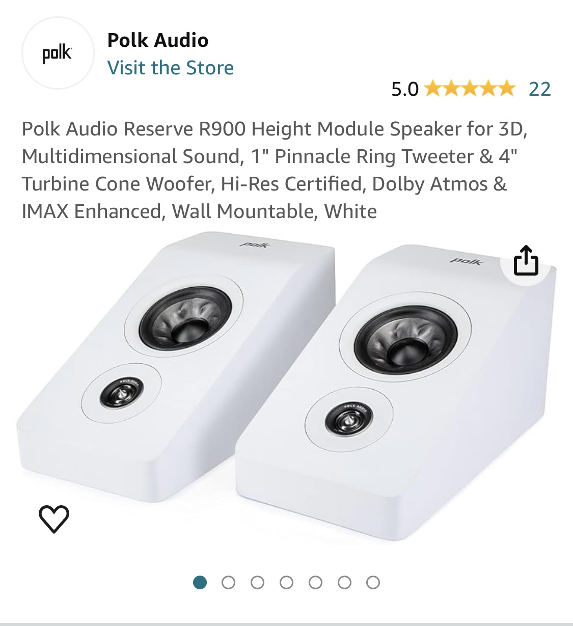Visit the Store link for Polk Audio
Viewport: 573px width, 626px height.
[x=170, y=67]
